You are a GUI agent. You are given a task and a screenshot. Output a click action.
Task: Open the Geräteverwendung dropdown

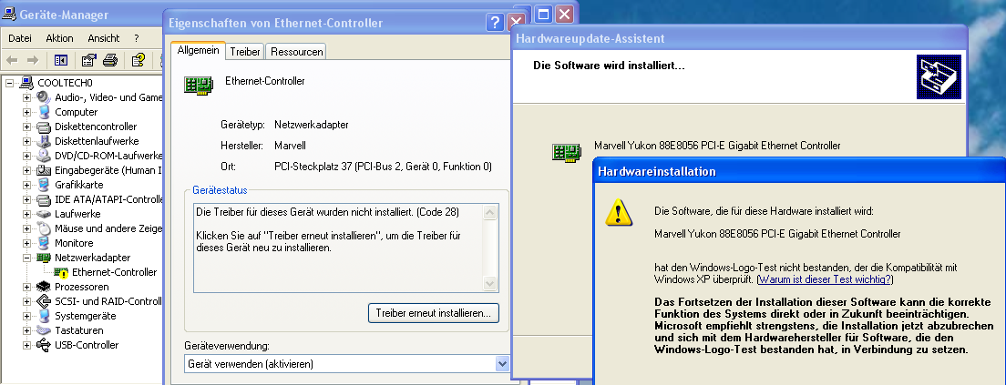tap(501, 364)
